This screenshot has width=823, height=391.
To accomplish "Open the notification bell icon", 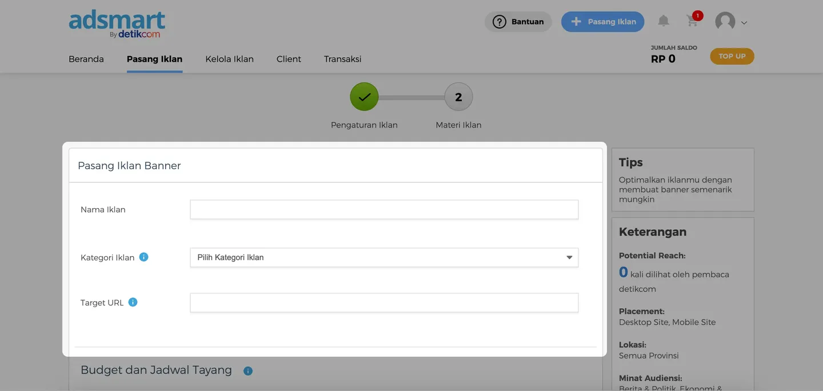I will pos(663,21).
